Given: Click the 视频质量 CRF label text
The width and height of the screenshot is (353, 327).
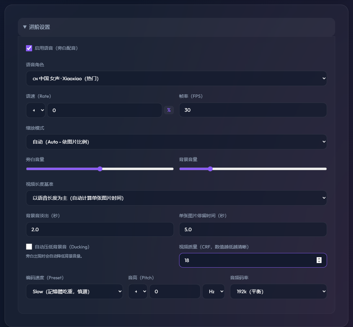Looking at the screenshot, I should point(214,247).
